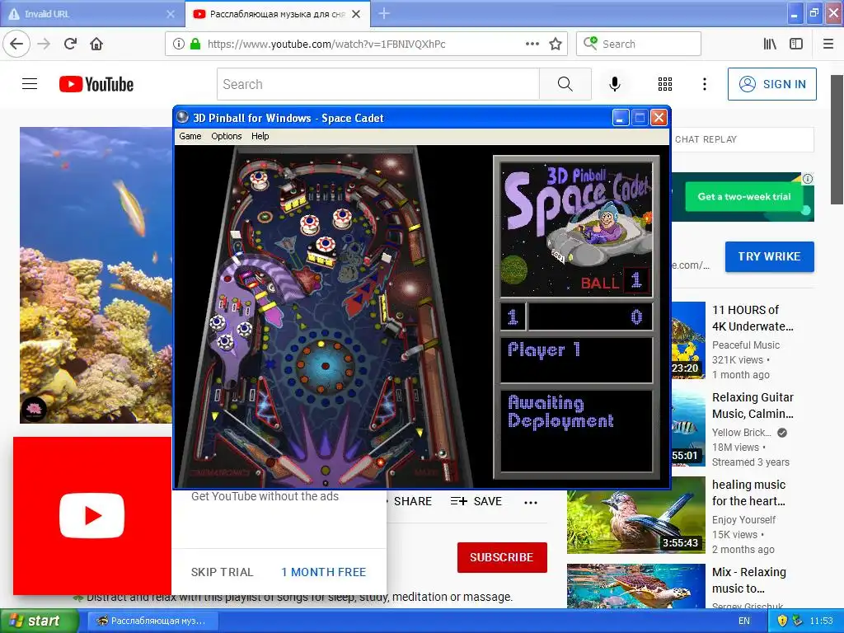
Task: Go back using Firefox back arrow
Action: 16,44
